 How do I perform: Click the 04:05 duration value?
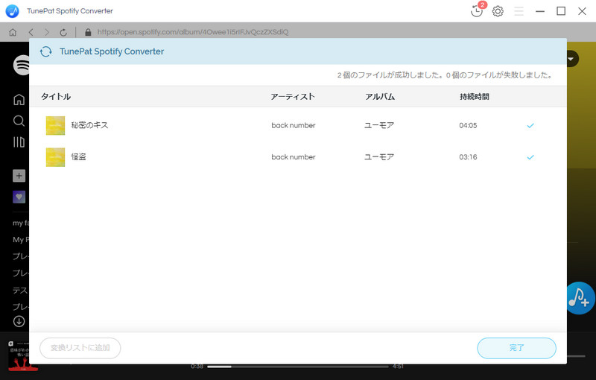[468, 125]
